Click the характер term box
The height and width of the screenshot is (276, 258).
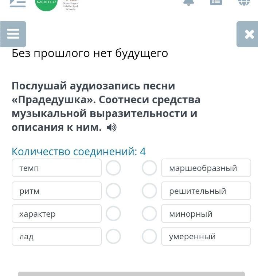56,214
